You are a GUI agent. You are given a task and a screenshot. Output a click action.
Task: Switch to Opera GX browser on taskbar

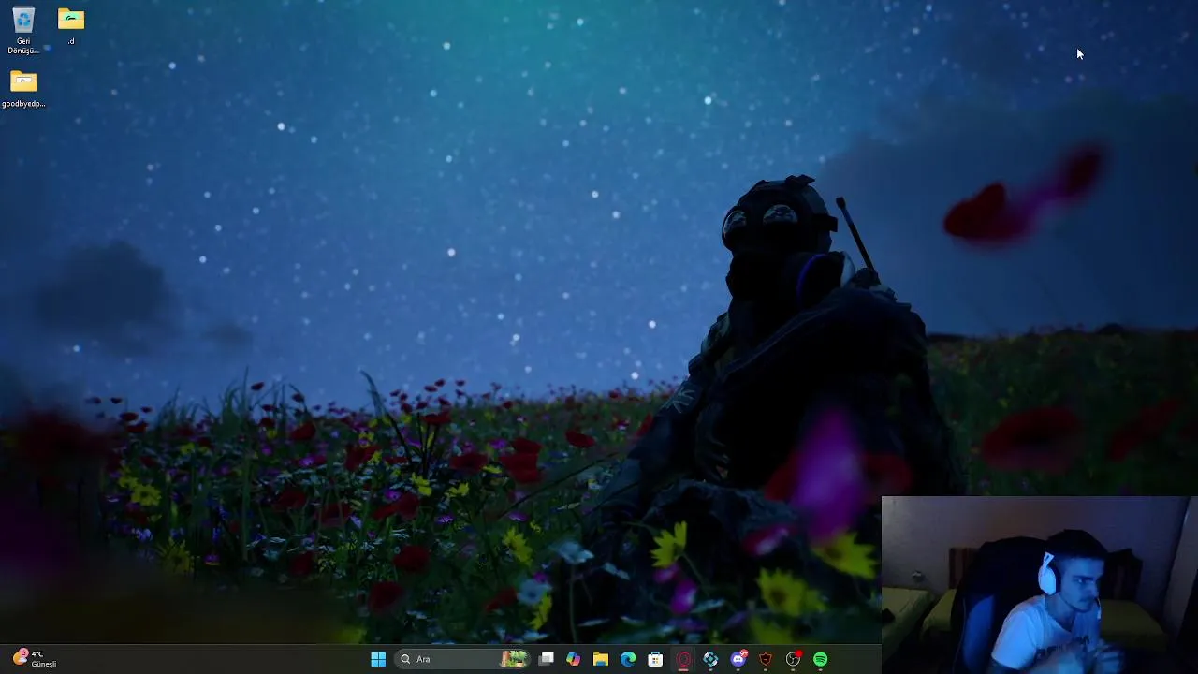coord(683,659)
